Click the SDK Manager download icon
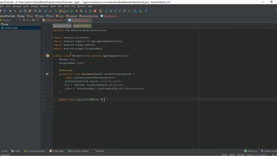 pyautogui.click(x=140, y=11)
